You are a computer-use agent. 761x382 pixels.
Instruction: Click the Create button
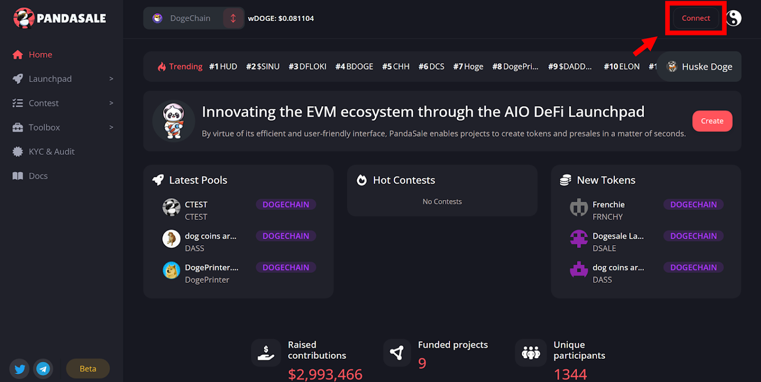coord(712,121)
